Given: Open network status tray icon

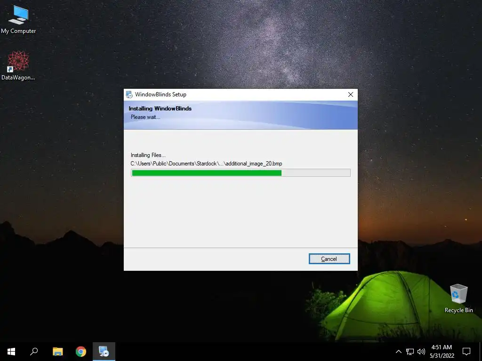Looking at the screenshot, I should point(410,352).
